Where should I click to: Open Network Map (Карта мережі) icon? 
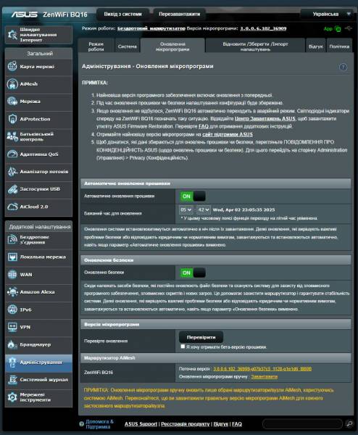[12, 67]
